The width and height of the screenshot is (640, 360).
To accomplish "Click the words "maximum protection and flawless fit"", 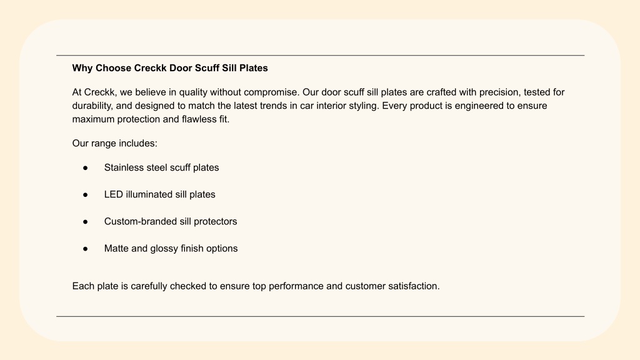I will 150,119.
